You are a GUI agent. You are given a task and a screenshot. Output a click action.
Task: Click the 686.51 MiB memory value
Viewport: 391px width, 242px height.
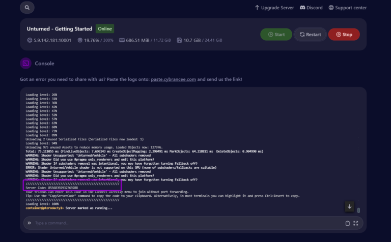pyautogui.click(x=137, y=40)
